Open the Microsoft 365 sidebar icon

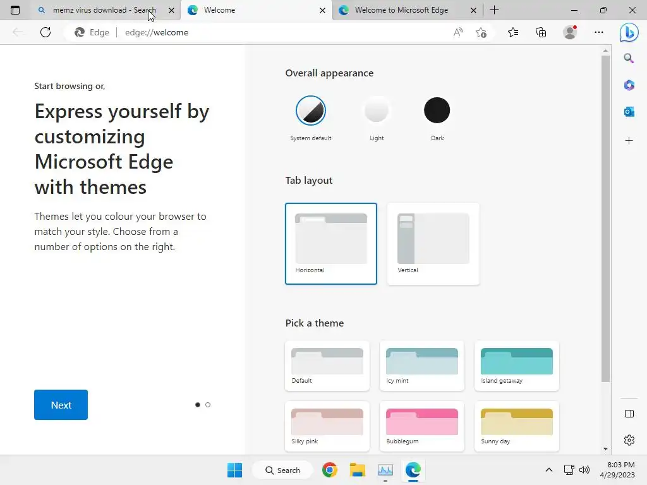(629, 85)
